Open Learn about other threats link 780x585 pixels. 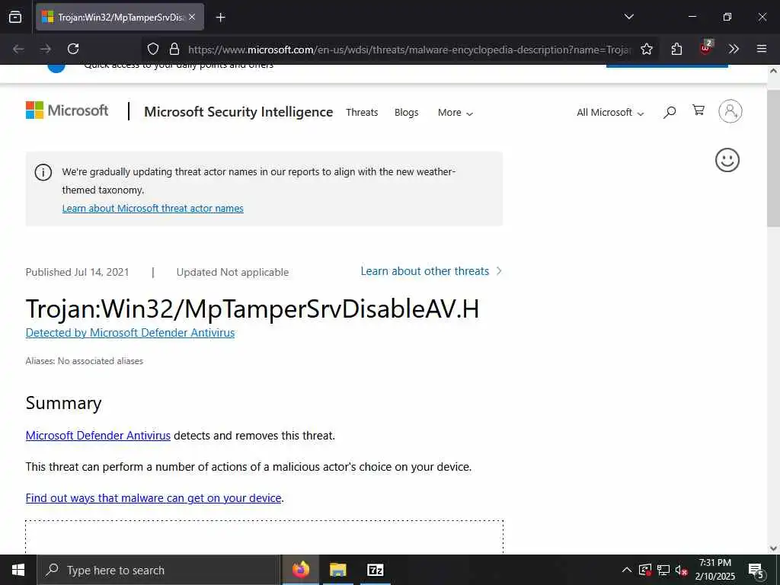click(431, 271)
